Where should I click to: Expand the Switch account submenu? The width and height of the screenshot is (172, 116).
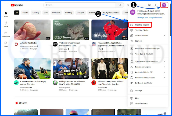coord(148,36)
